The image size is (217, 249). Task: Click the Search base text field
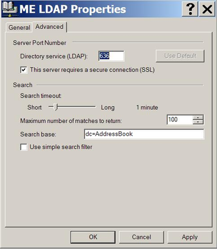coord(144,134)
